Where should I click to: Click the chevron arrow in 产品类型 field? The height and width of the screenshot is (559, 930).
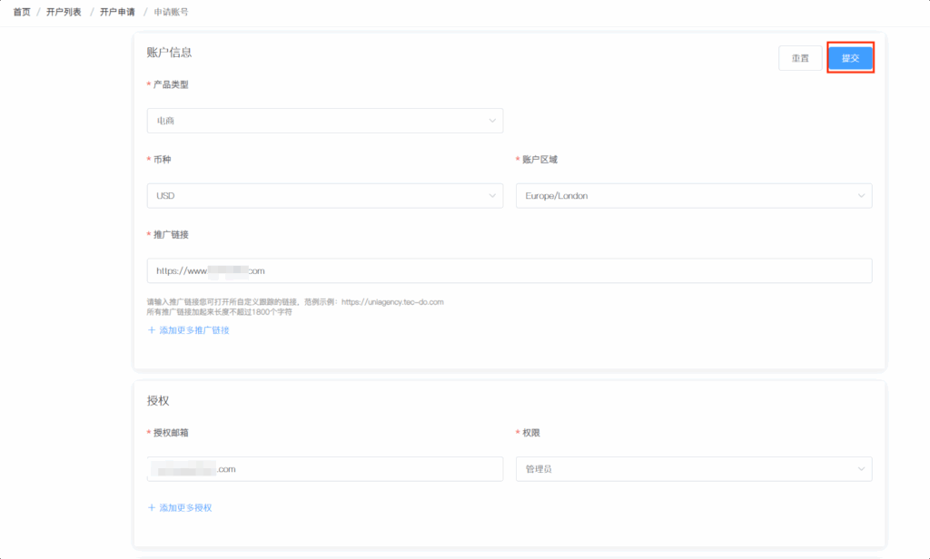(x=492, y=121)
